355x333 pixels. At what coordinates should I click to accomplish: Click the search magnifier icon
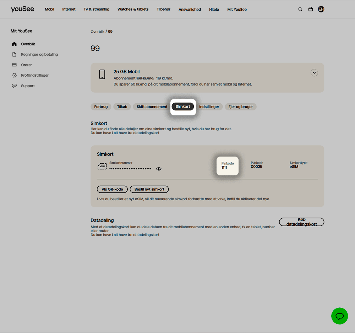[300, 9]
